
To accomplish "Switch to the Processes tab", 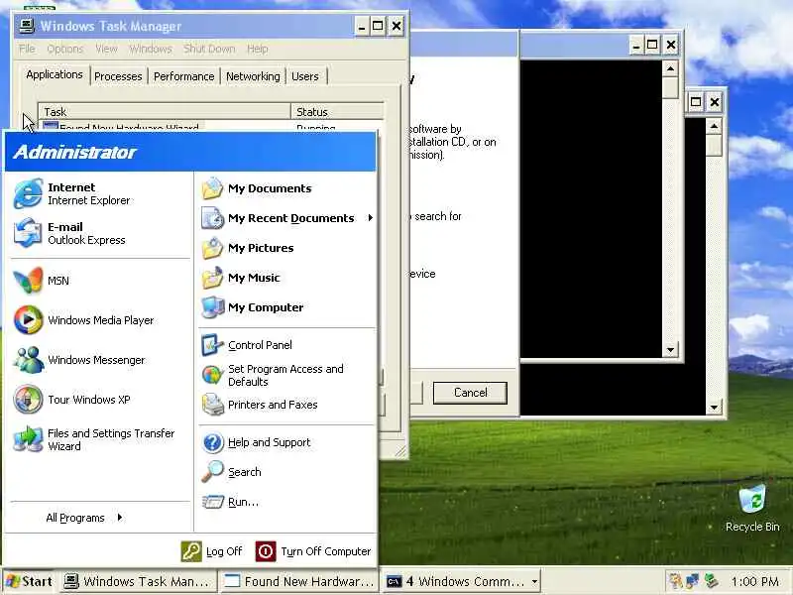I will (118, 76).
